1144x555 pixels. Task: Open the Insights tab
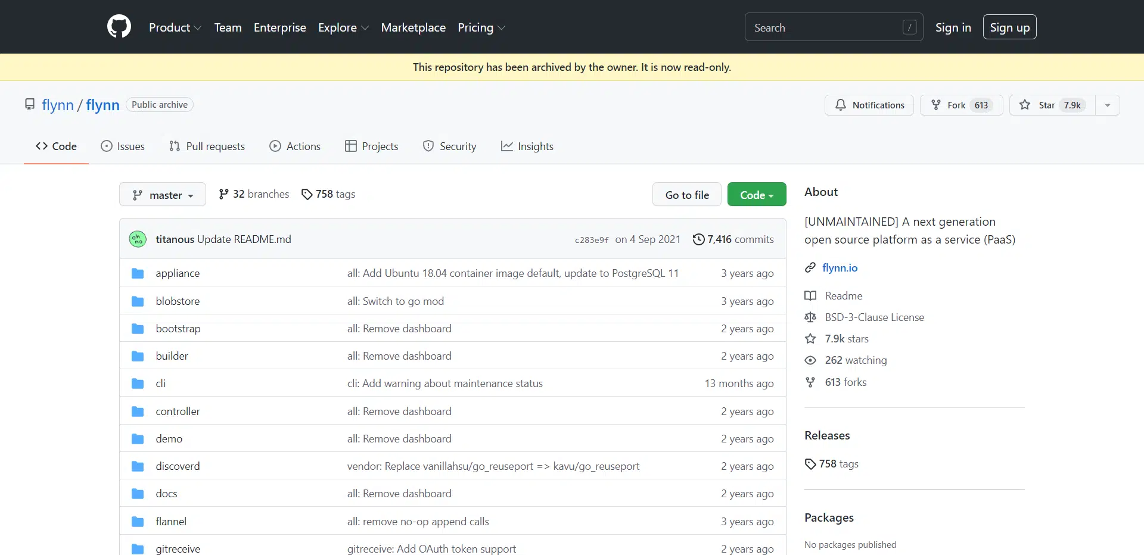click(x=527, y=146)
